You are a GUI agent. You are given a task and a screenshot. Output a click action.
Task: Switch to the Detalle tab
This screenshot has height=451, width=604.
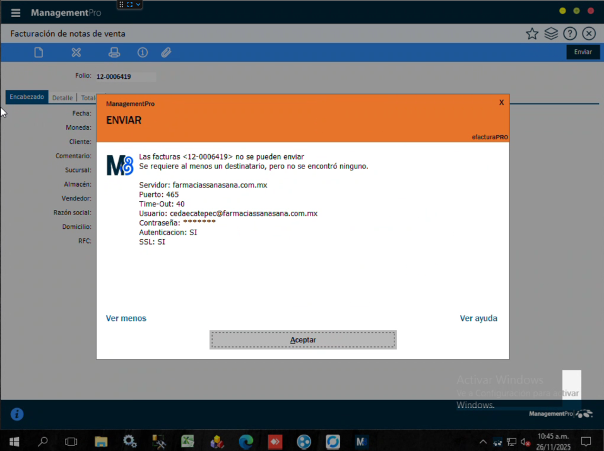click(62, 98)
